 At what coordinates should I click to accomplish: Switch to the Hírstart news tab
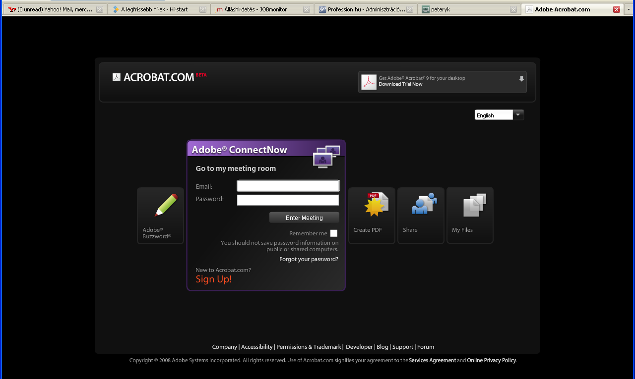click(159, 9)
